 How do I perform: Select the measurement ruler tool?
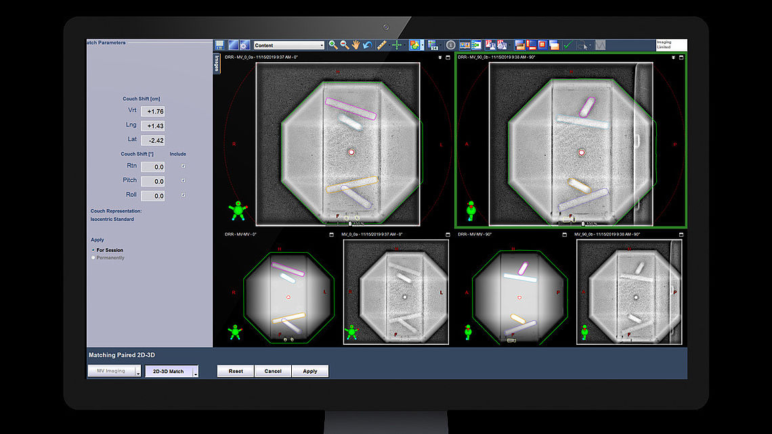point(381,46)
